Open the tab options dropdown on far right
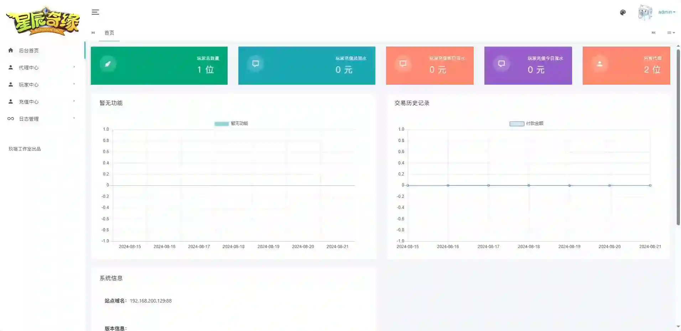The width and height of the screenshot is (681, 331). click(670, 33)
